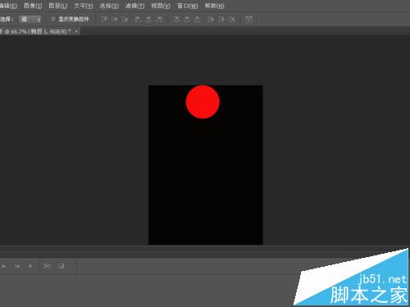Enable the 显示变换控件 checkbox
The image size is (410, 307).
pos(53,19)
